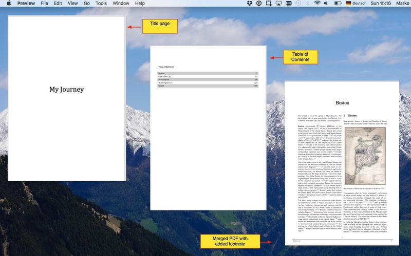
Task: Click the battery status icon
Action: click(337, 3)
